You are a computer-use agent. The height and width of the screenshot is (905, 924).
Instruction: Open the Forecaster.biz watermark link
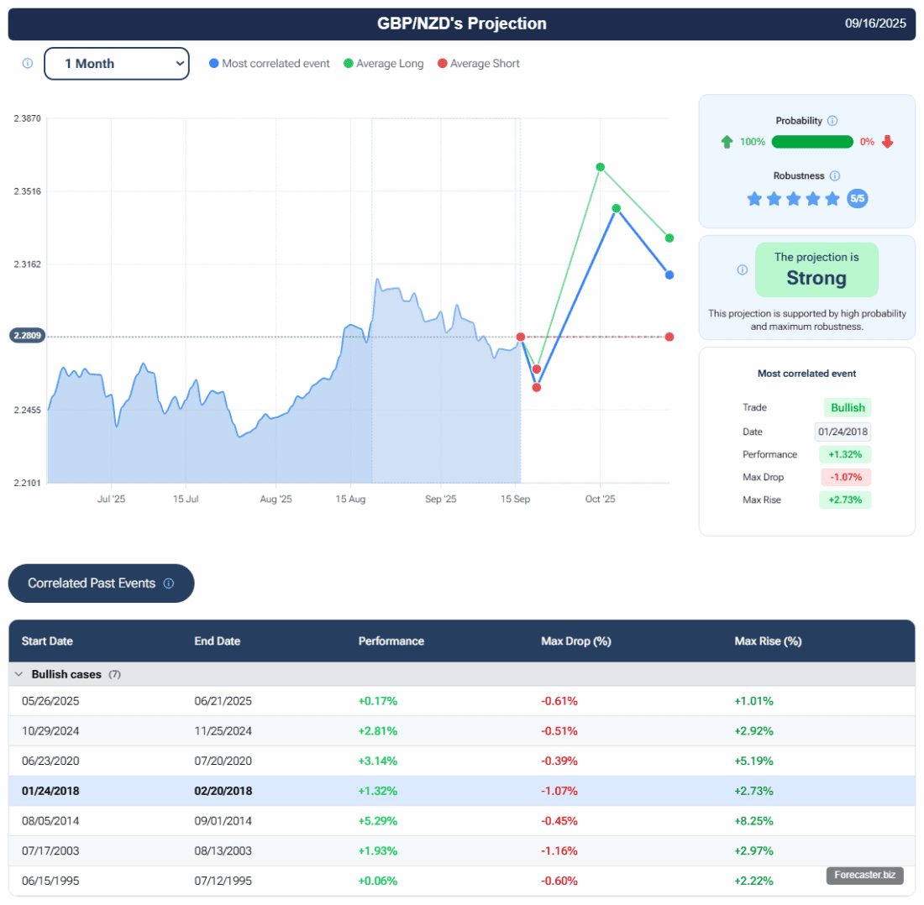pos(864,876)
